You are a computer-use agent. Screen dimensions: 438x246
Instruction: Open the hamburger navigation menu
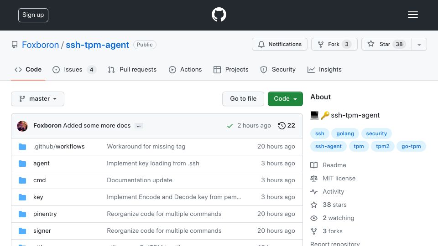click(x=412, y=15)
